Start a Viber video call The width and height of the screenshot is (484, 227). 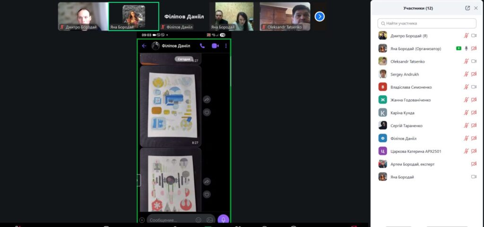point(215,46)
